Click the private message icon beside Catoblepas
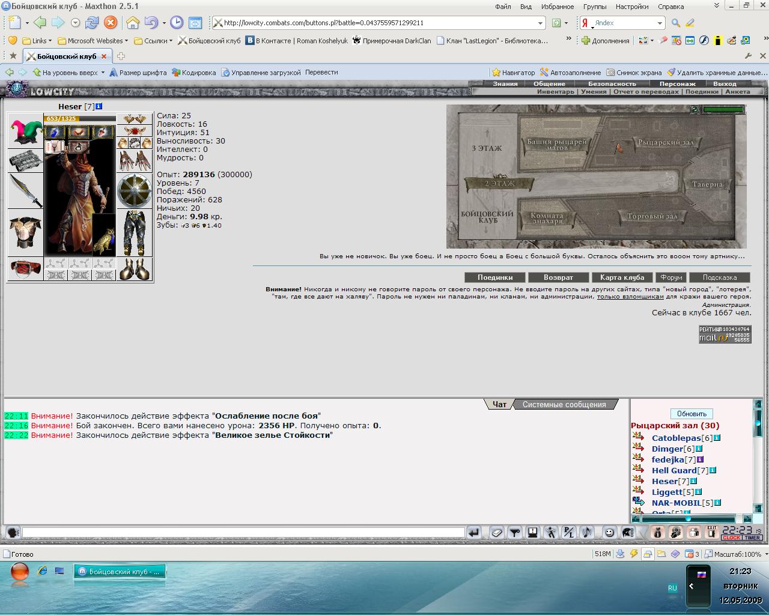 (638, 437)
